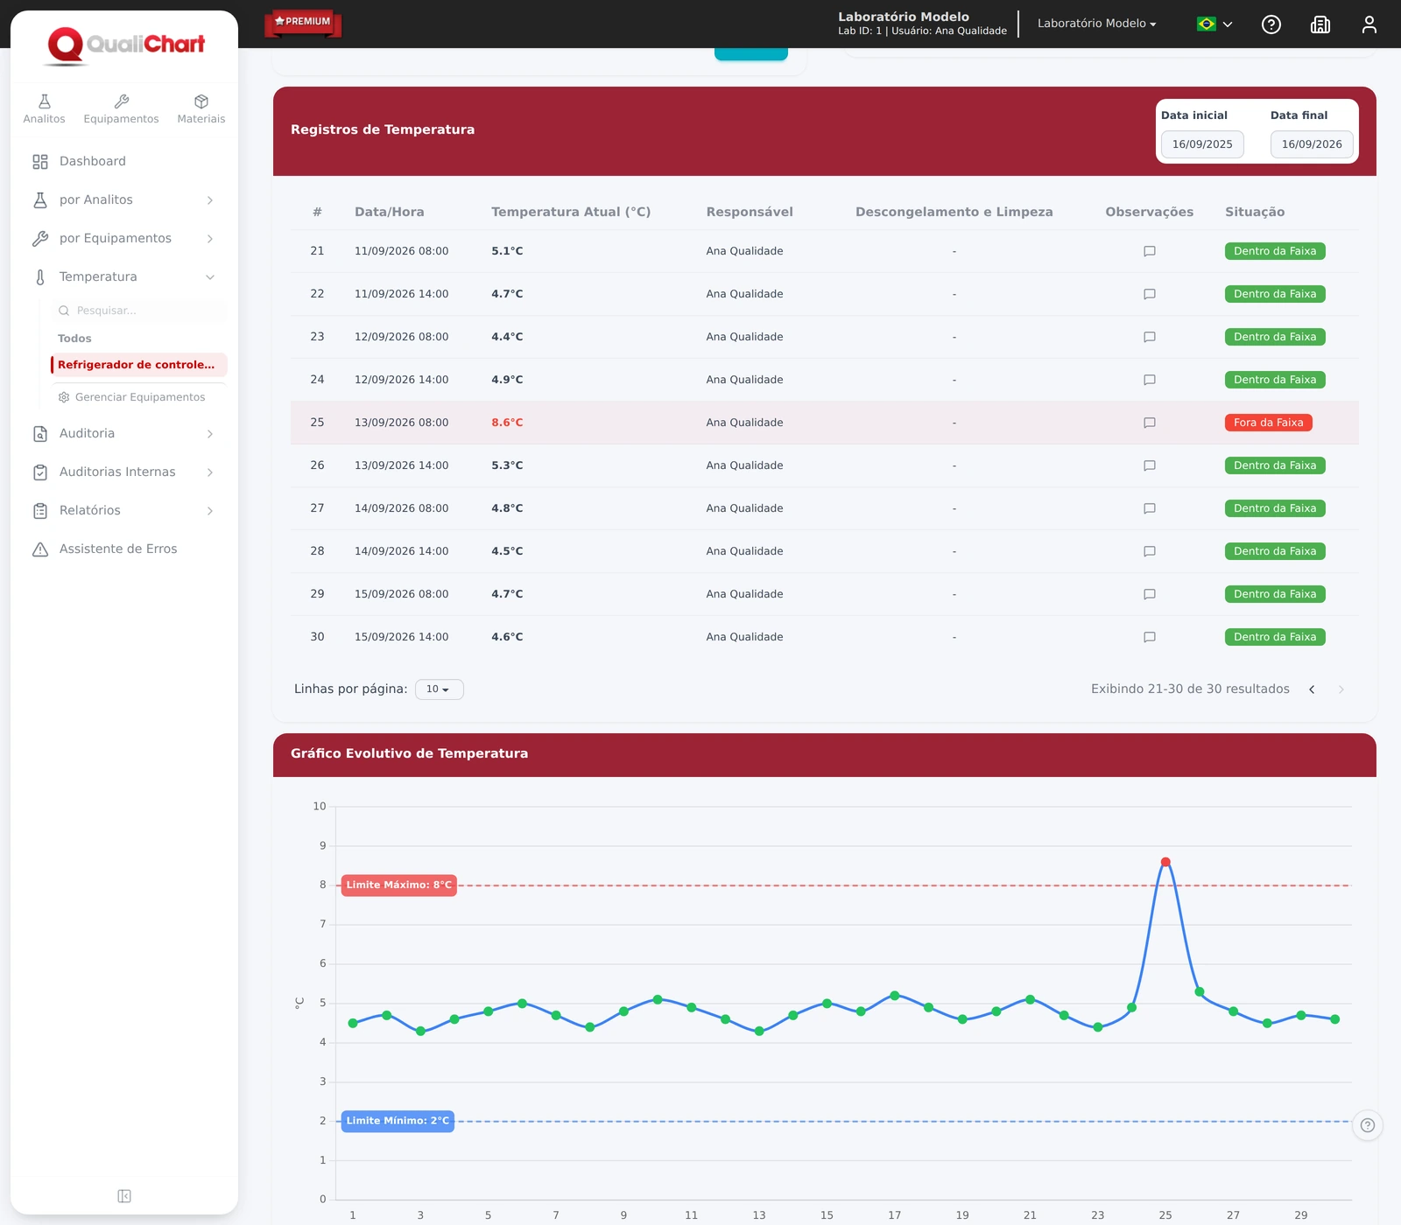Click the Relatórios clipboard icon
The width and height of the screenshot is (1401, 1225).
point(40,511)
